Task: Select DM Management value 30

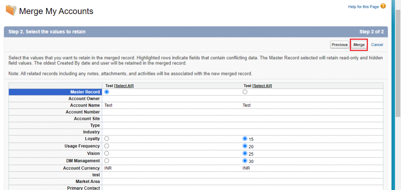Action: pyautogui.click(x=245, y=160)
